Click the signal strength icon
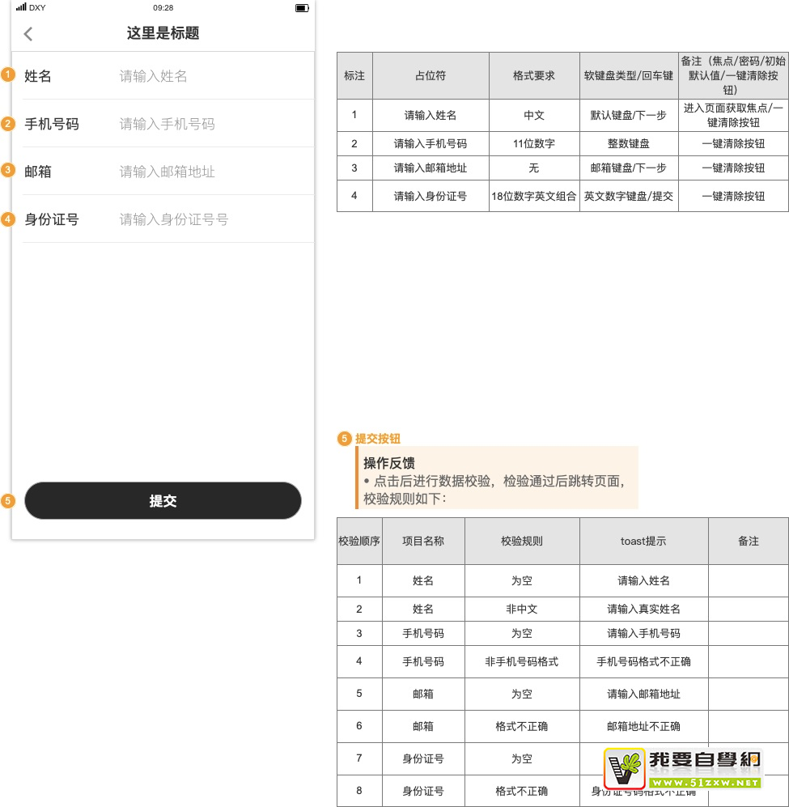789x807 pixels. [x=21, y=7]
